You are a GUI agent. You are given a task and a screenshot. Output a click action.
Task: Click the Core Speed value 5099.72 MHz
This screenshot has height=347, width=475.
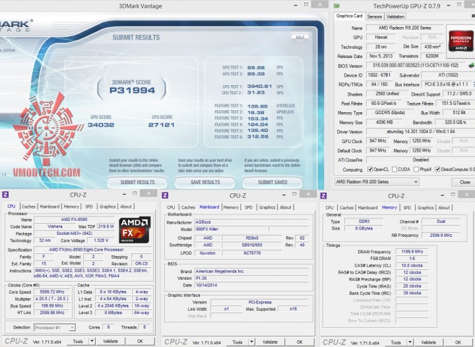(52, 292)
